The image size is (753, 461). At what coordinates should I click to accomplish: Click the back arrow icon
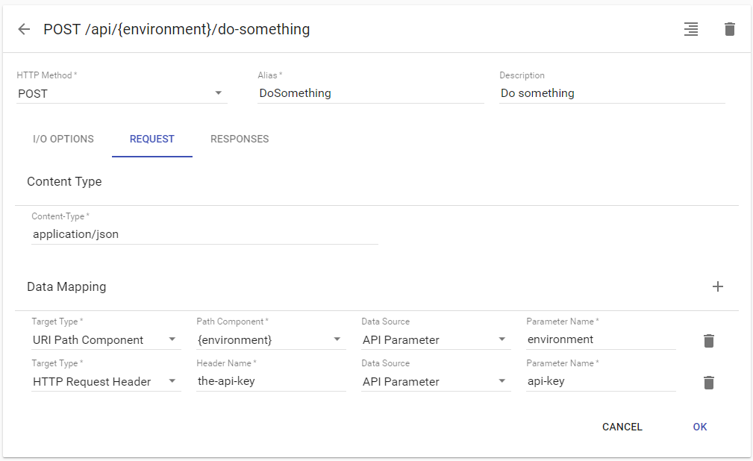coord(24,29)
